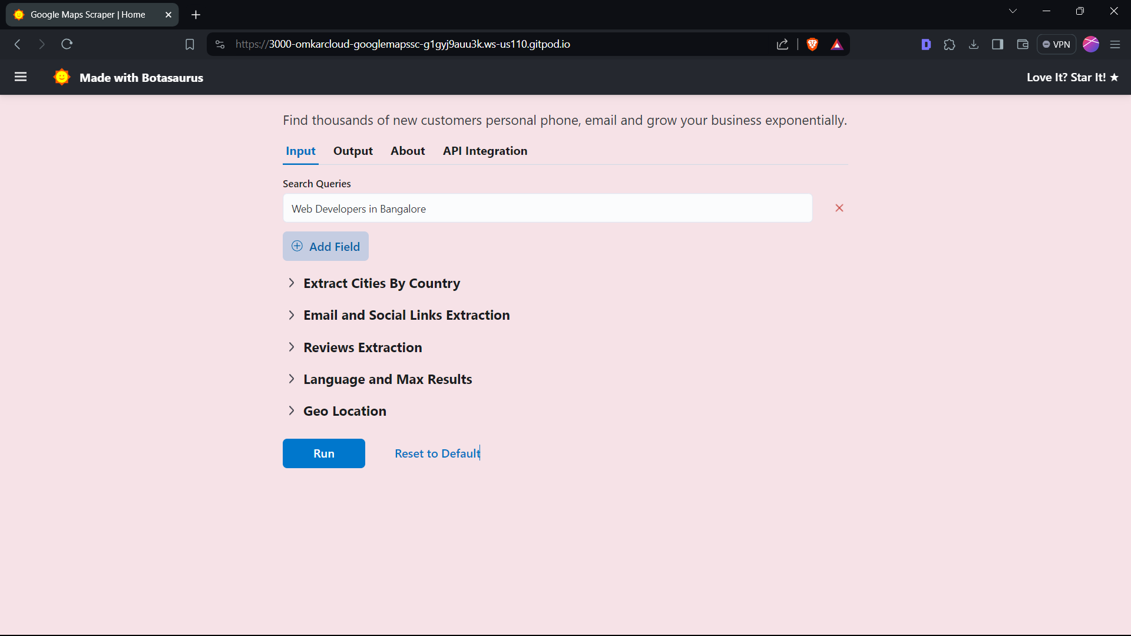This screenshot has width=1131, height=636.
Task: Reload the page with refresh icon
Action: [67, 44]
